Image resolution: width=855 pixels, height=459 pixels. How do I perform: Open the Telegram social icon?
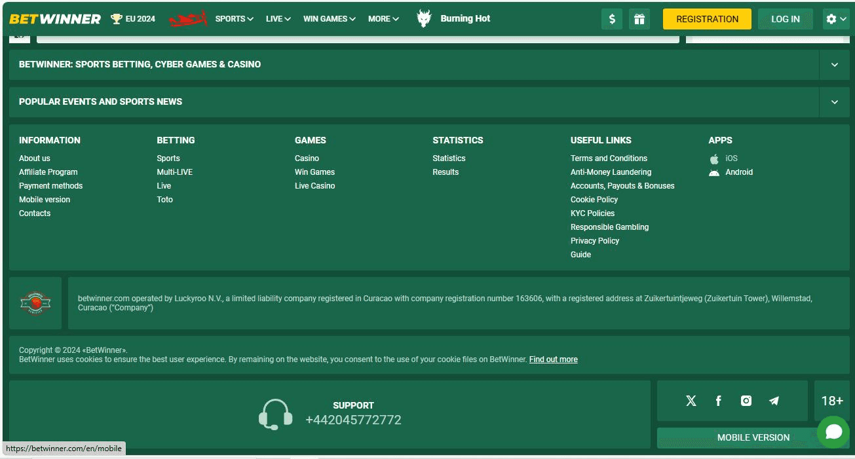click(x=774, y=401)
